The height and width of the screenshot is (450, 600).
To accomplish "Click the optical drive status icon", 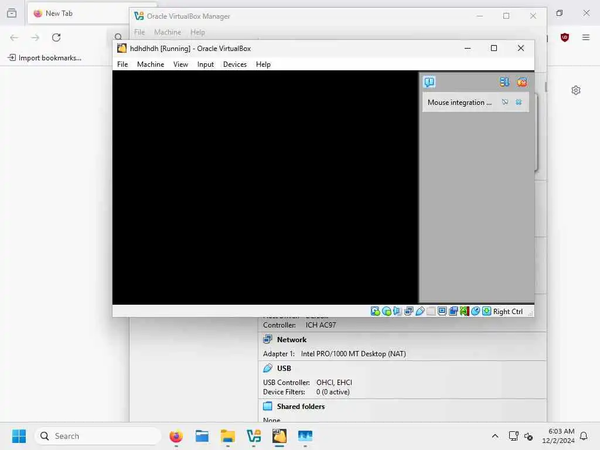I will (x=387, y=311).
